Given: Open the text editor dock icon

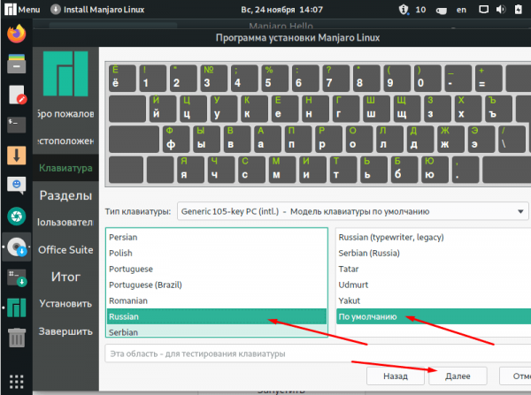Looking at the screenshot, I should pyautogui.click(x=17, y=95).
